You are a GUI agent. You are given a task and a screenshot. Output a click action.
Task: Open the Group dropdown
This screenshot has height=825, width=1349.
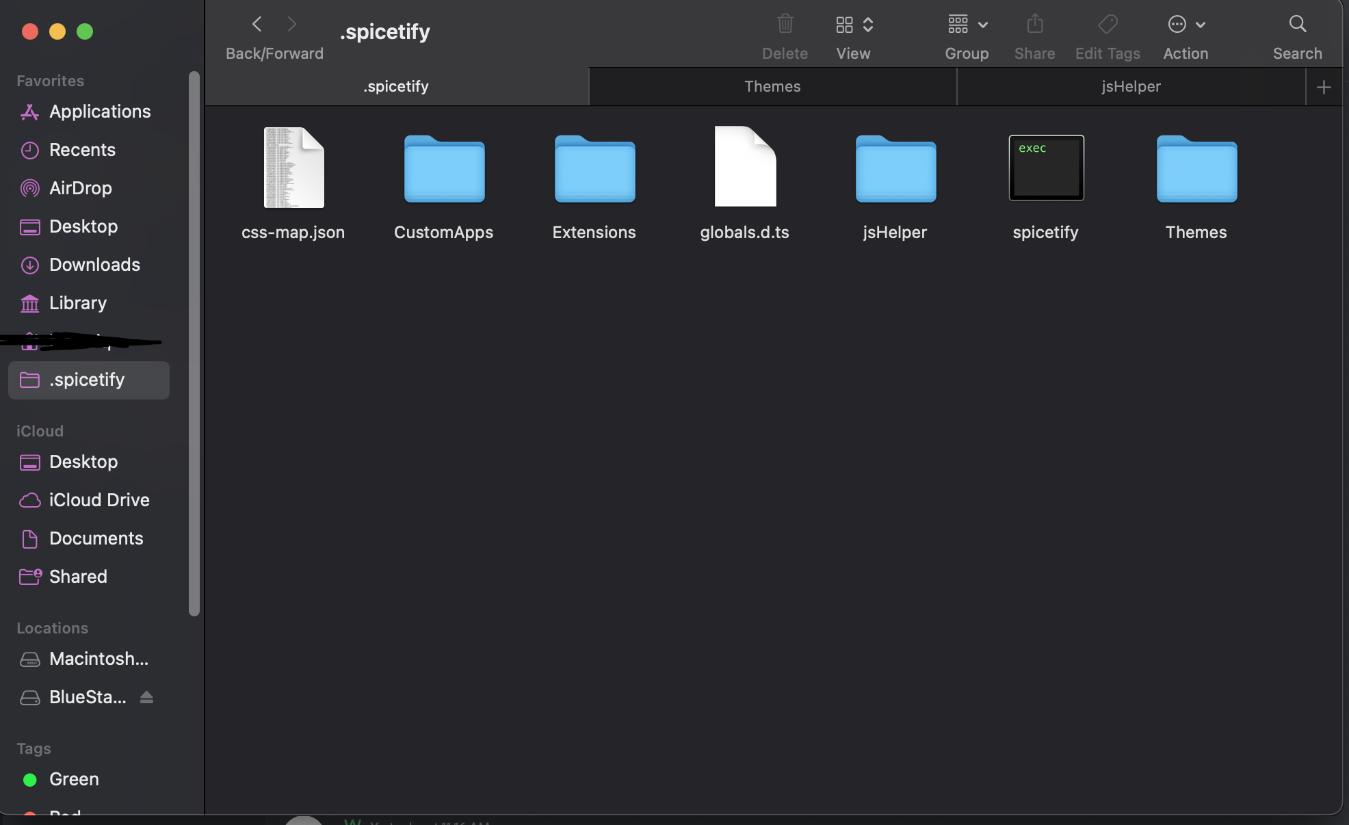click(x=967, y=24)
